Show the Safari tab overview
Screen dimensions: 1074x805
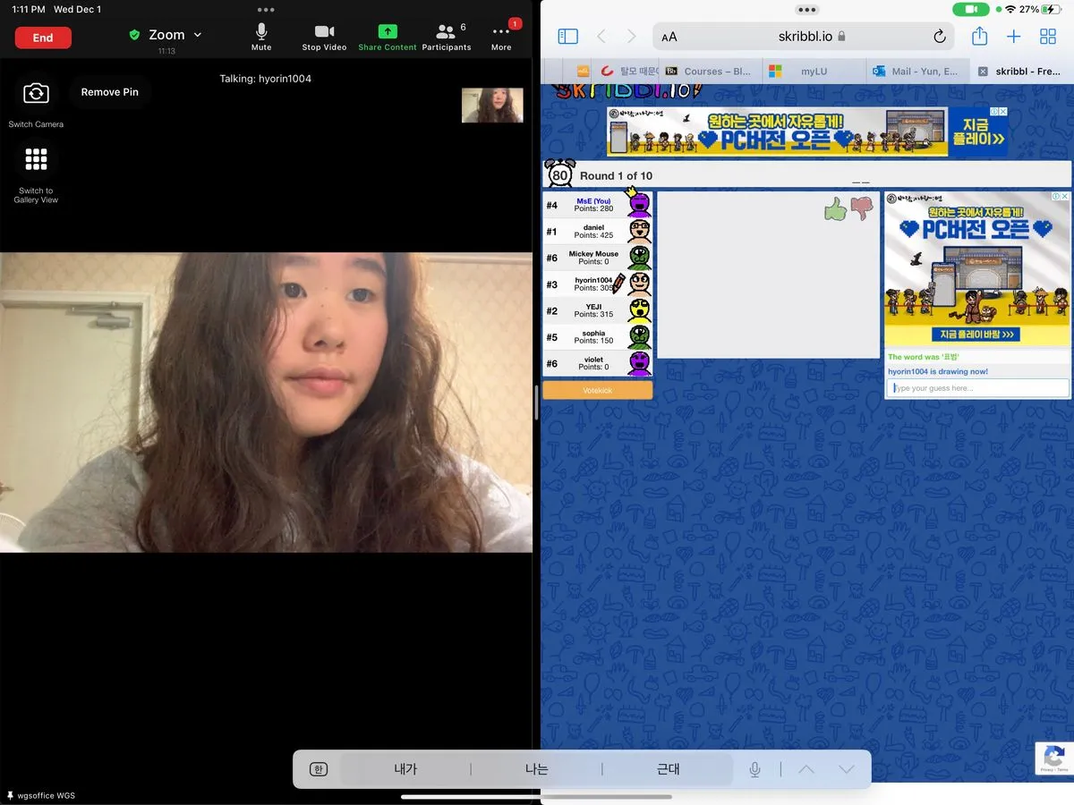pos(1048,37)
